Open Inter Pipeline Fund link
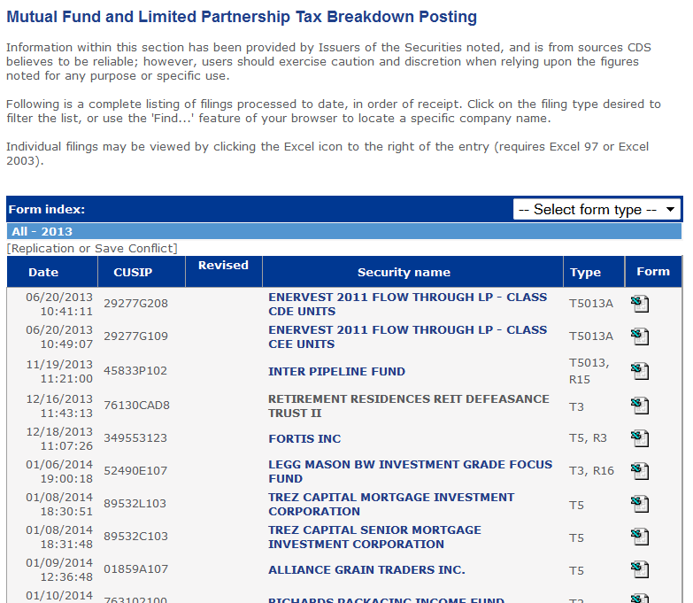 [336, 371]
